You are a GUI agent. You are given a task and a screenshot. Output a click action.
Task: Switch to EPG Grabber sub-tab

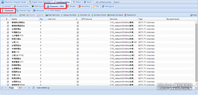point(54,11)
